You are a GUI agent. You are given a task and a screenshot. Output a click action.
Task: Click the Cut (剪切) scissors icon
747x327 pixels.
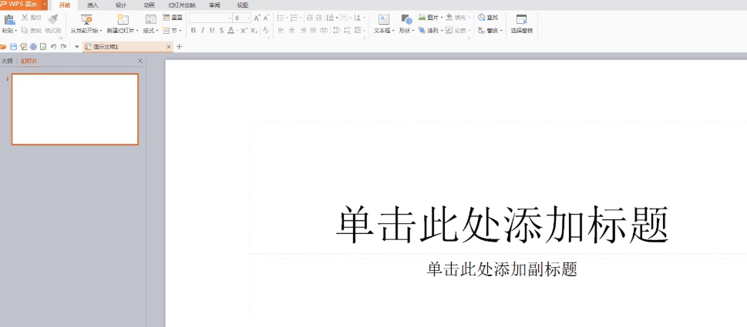pyautogui.click(x=25, y=18)
